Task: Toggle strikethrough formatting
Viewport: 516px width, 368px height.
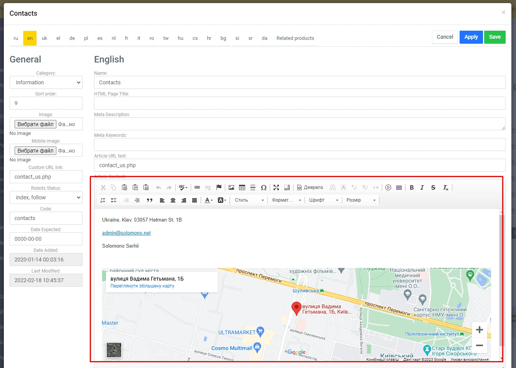Action: click(433, 187)
